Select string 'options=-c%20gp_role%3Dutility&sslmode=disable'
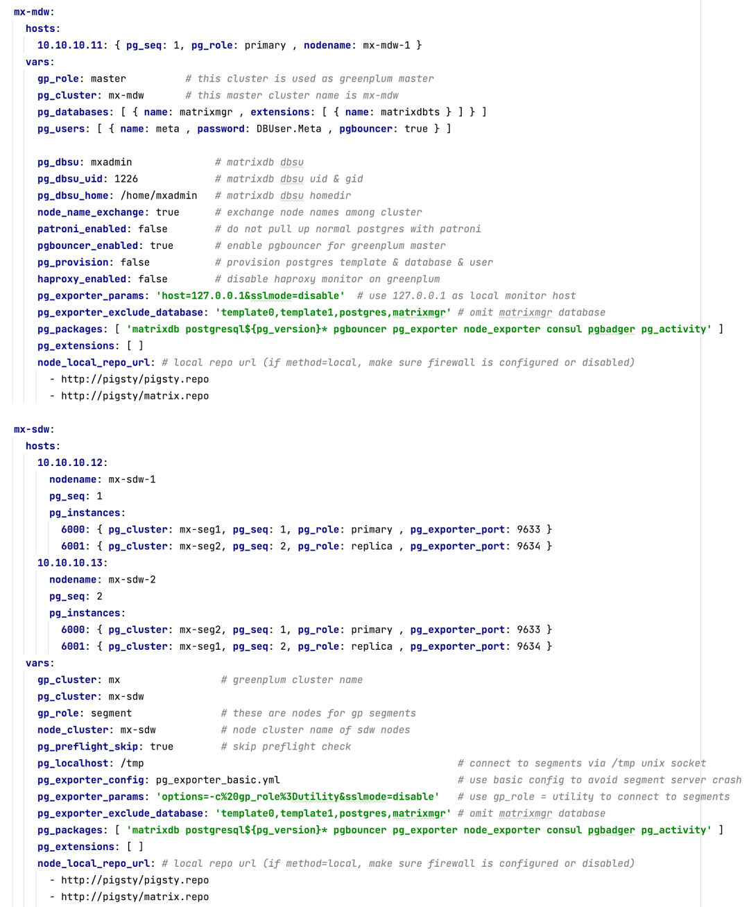Screen dimensions: 749x907 [x=298, y=796]
